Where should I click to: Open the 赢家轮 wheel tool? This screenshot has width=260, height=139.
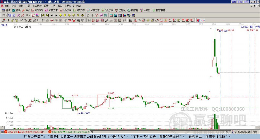point(133,10)
